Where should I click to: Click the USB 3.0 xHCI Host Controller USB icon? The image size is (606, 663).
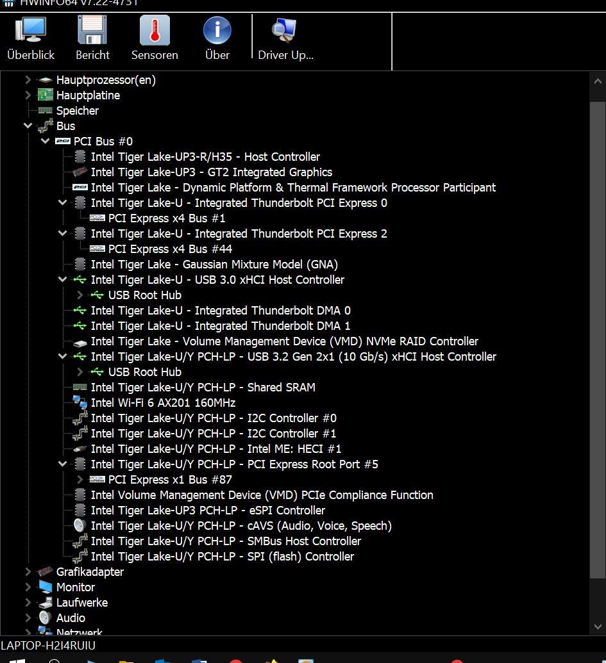[x=80, y=280]
